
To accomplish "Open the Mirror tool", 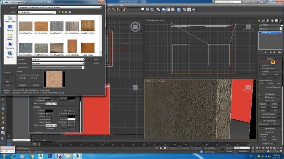I will 147,10.
